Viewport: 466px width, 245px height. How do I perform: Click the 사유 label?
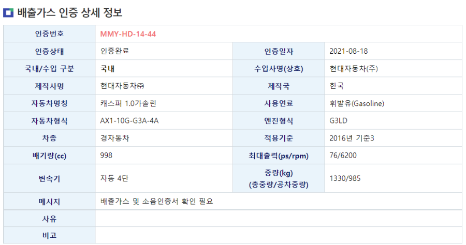(49, 219)
